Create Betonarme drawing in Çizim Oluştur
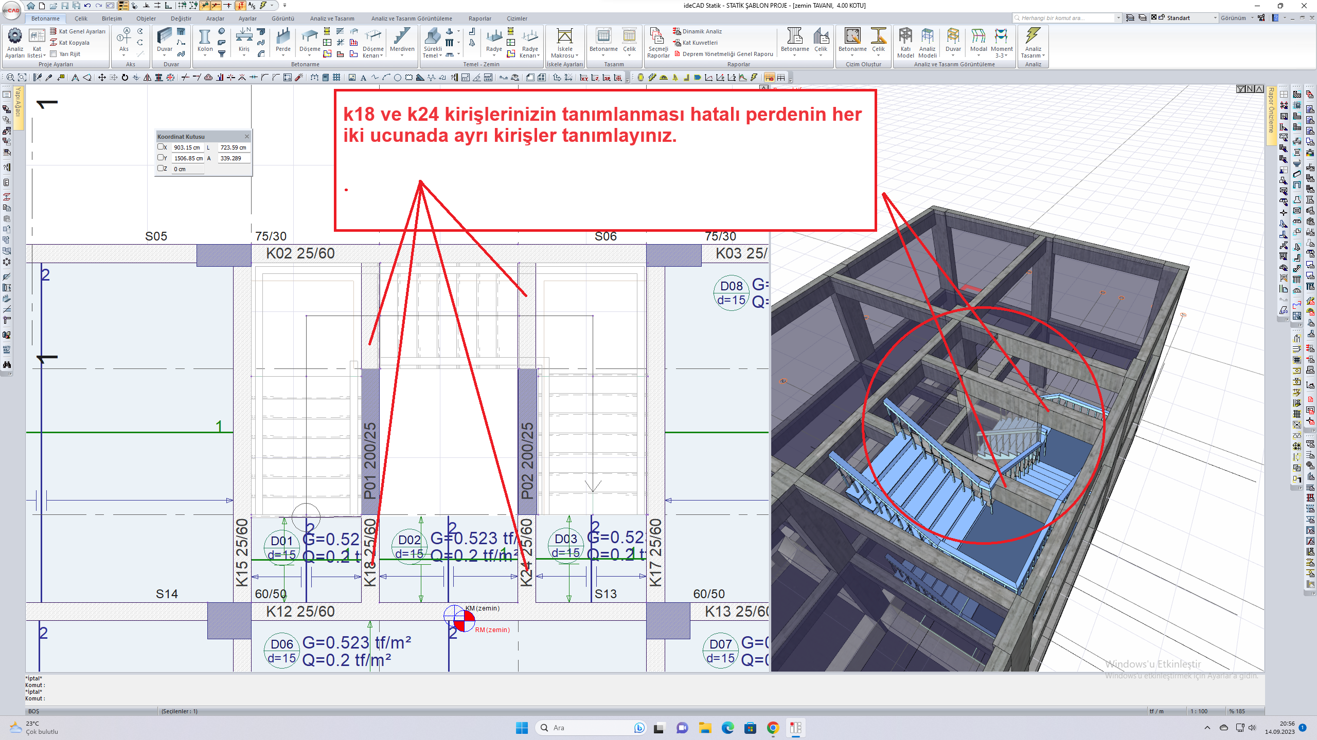Viewport: 1317px width, 740px height. click(852, 41)
